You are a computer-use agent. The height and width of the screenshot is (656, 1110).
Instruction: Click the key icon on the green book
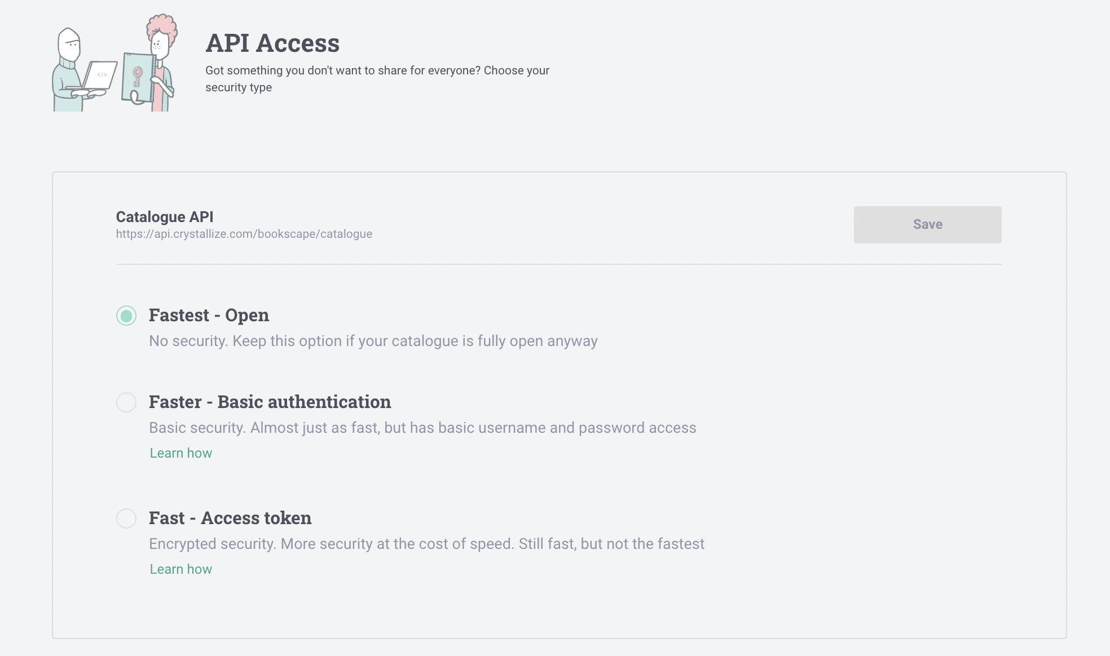click(137, 77)
